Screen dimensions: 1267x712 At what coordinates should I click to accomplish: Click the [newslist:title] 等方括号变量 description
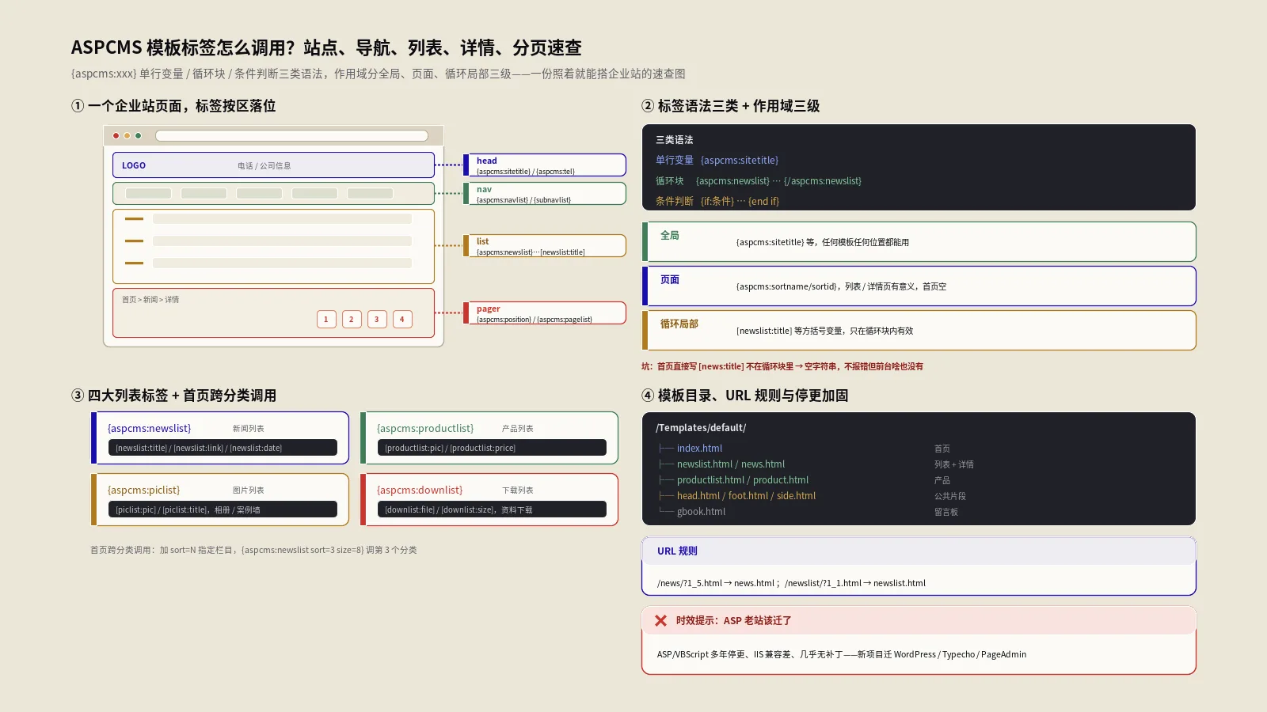pos(824,331)
